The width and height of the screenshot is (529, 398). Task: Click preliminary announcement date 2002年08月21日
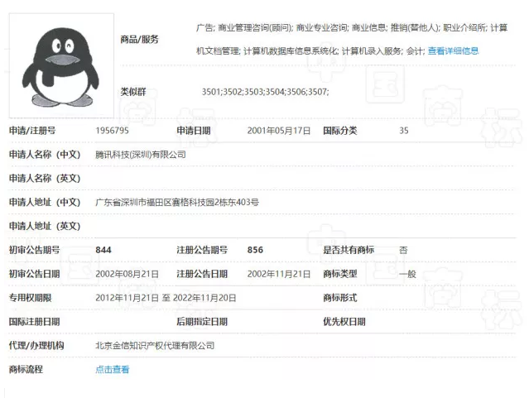pyautogui.click(x=127, y=274)
